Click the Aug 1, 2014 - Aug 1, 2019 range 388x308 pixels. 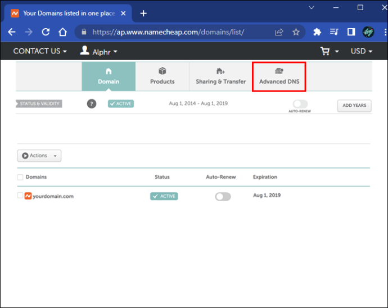tap(198, 103)
